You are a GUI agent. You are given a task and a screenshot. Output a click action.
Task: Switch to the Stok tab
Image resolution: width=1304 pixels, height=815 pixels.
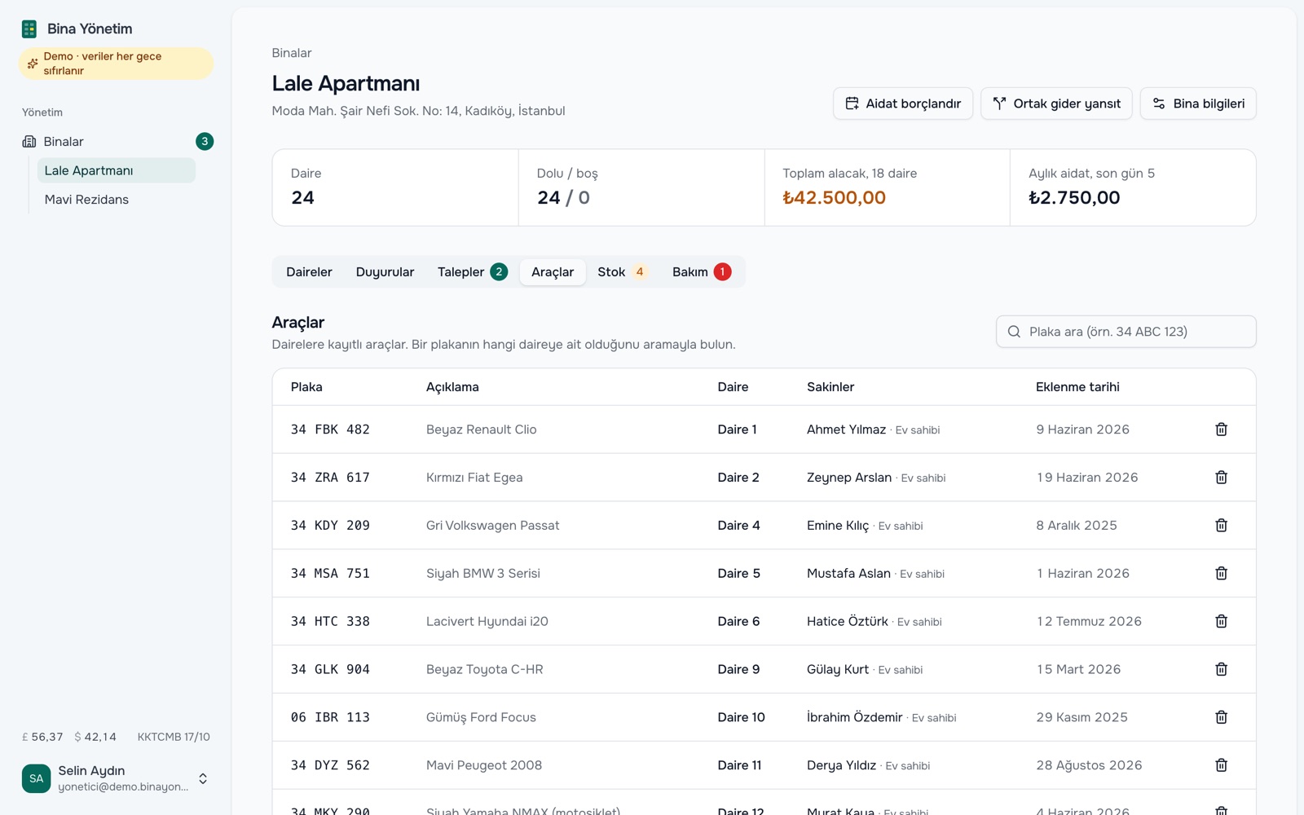(x=623, y=272)
